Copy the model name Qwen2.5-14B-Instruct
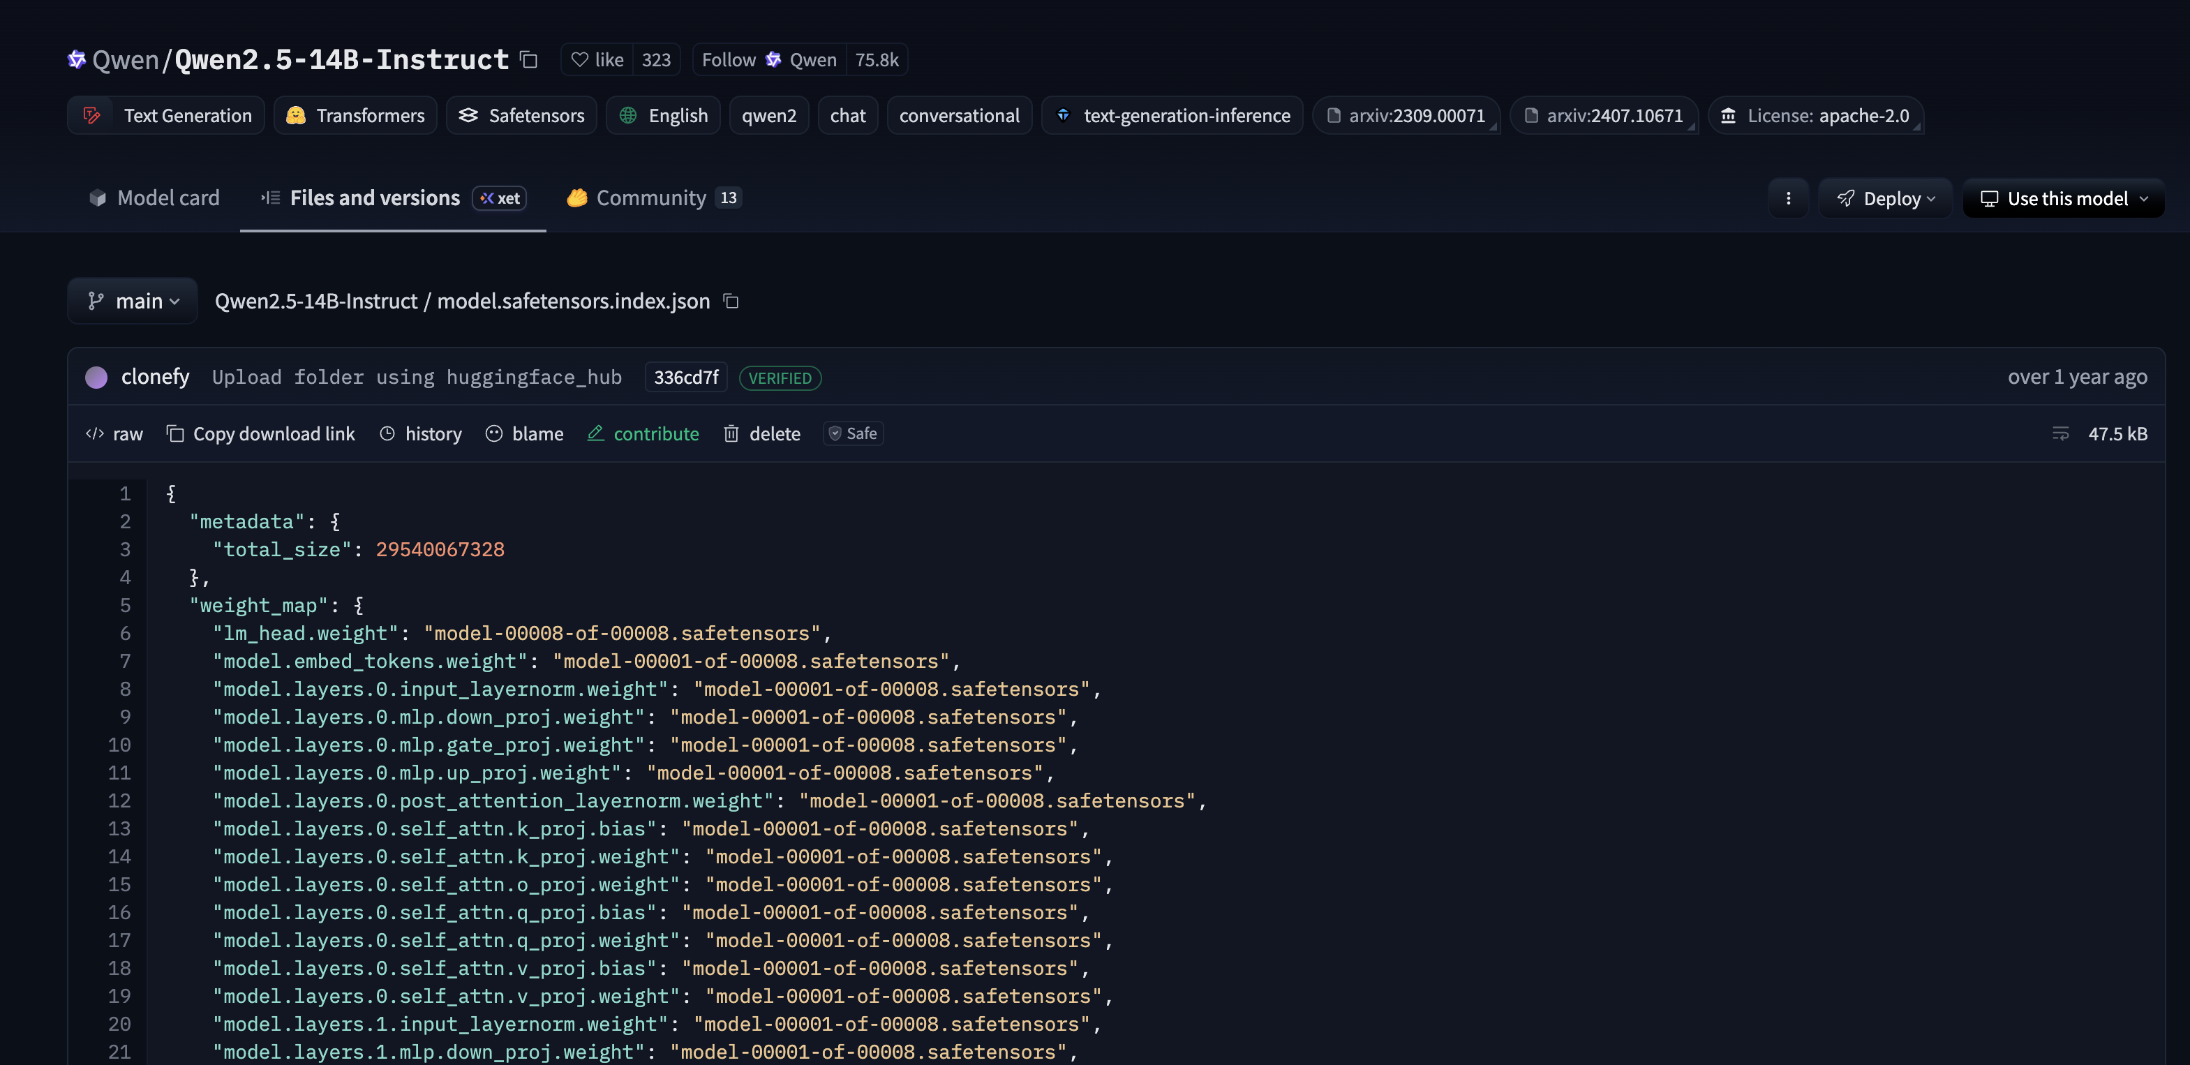The width and height of the screenshot is (2190, 1065). (528, 59)
